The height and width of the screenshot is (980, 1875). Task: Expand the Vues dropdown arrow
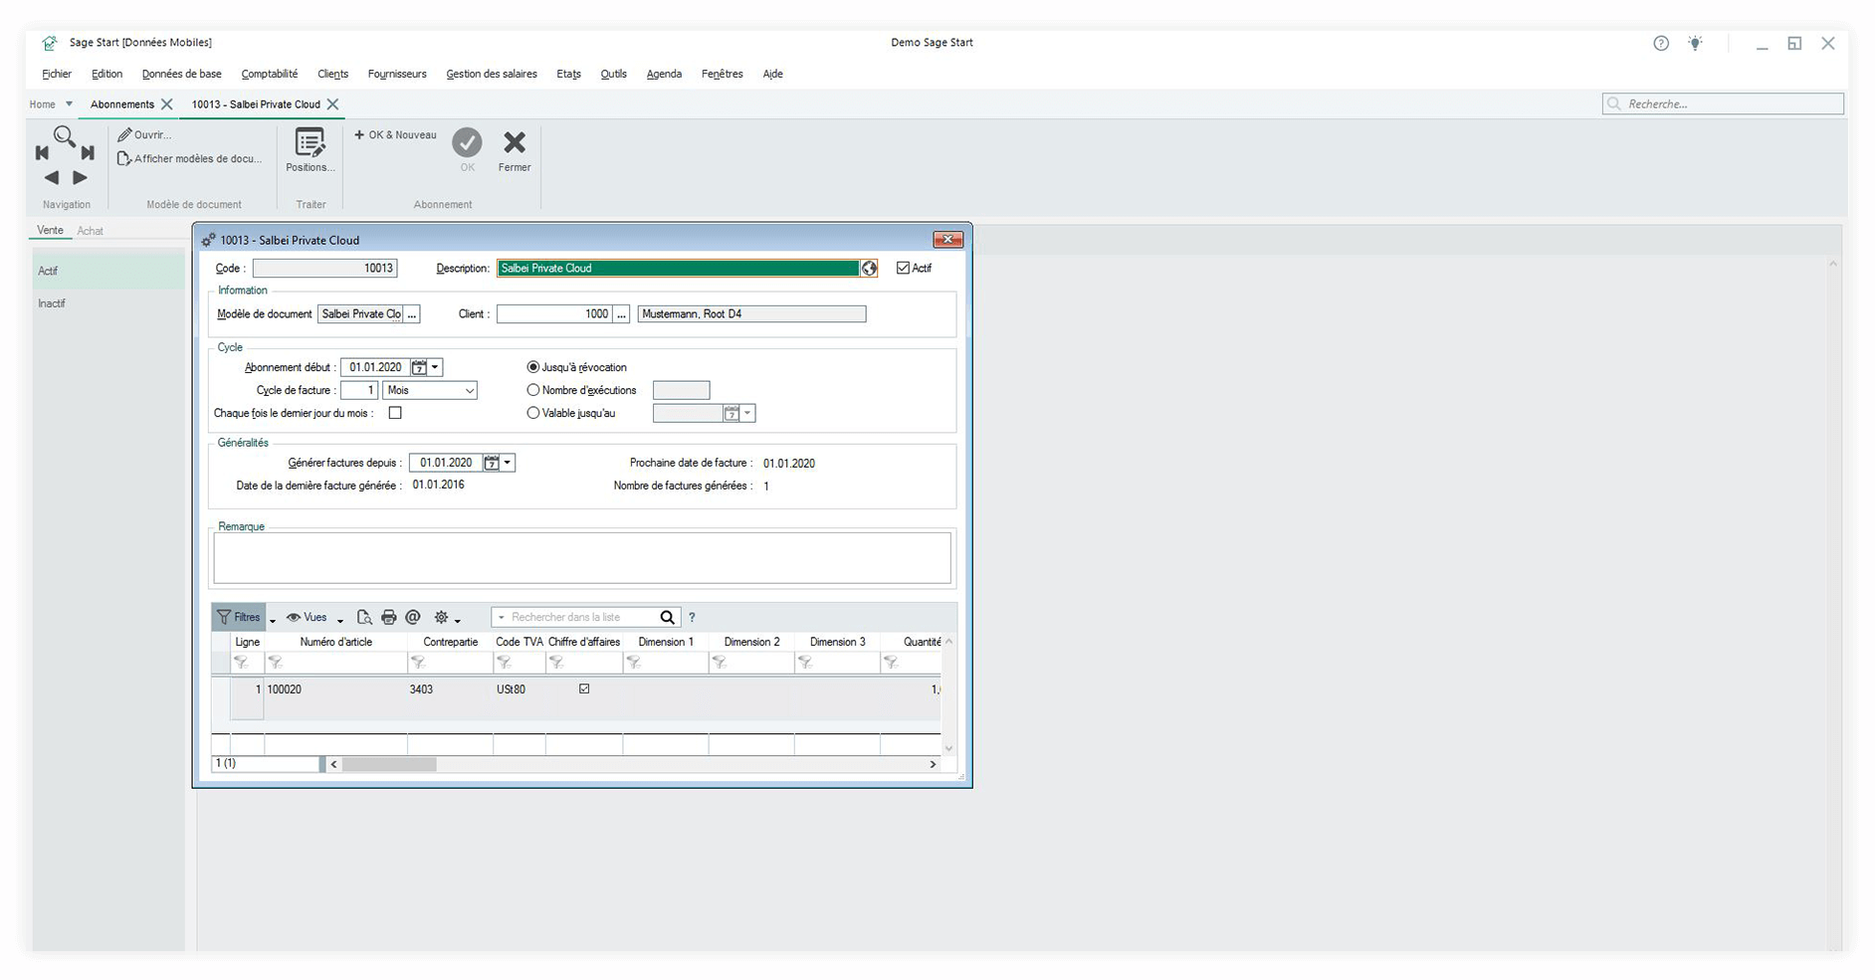point(340,620)
